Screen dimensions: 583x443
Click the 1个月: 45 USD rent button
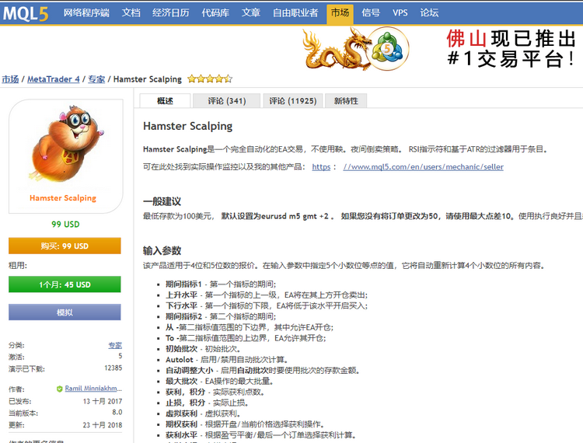[65, 284]
